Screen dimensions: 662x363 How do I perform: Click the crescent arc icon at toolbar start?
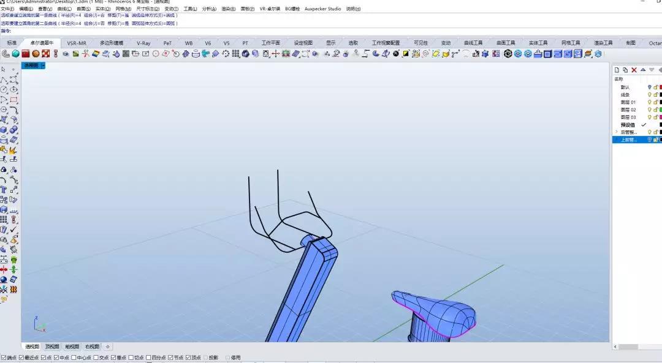click(x=6, y=53)
